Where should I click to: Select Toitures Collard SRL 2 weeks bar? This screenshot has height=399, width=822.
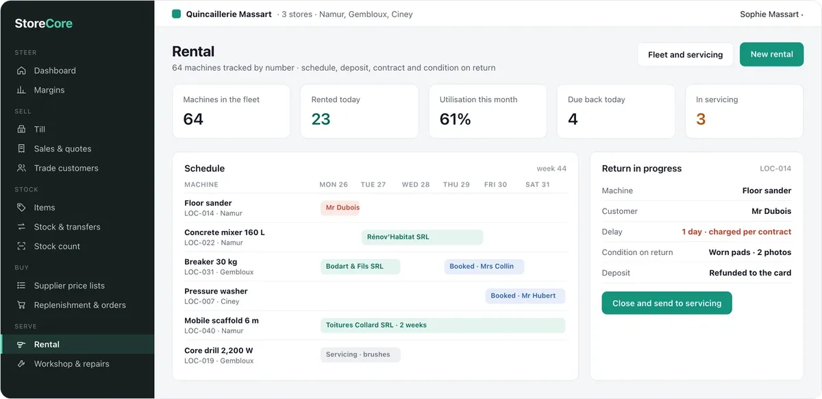tap(443, 326)
